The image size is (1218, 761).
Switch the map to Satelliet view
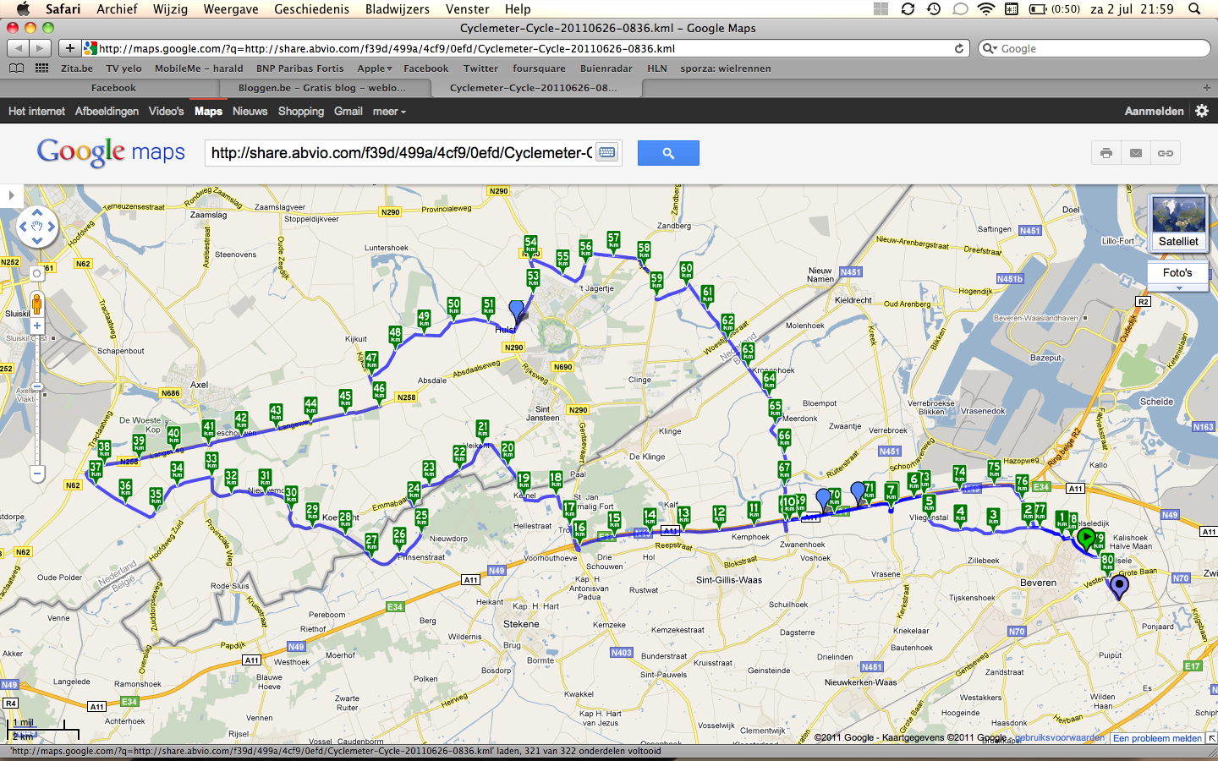[1178, 223]
